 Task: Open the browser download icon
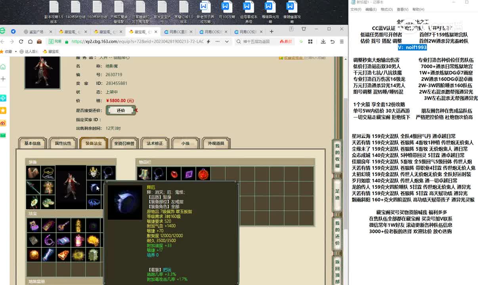(x=323, y=42)
